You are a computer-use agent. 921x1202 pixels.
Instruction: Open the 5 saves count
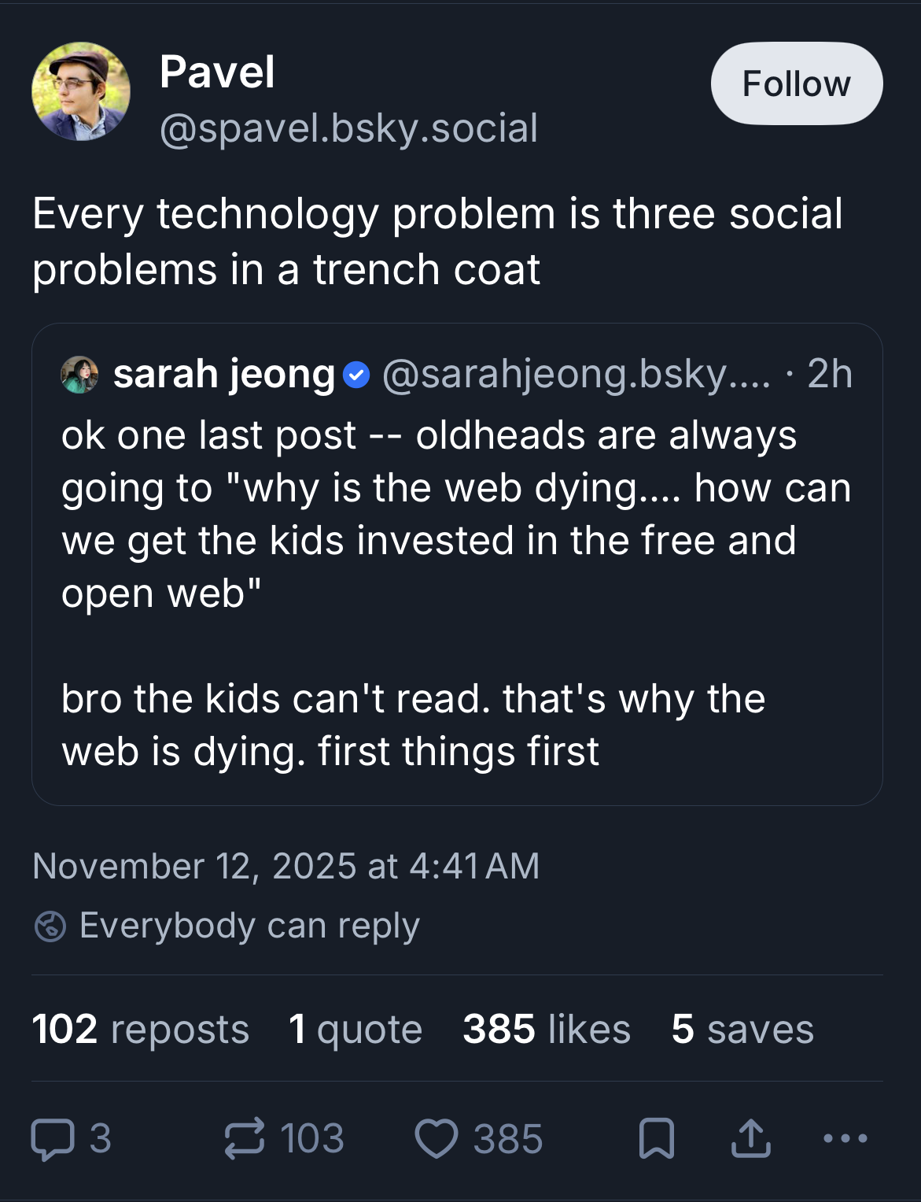[742, 1029]
